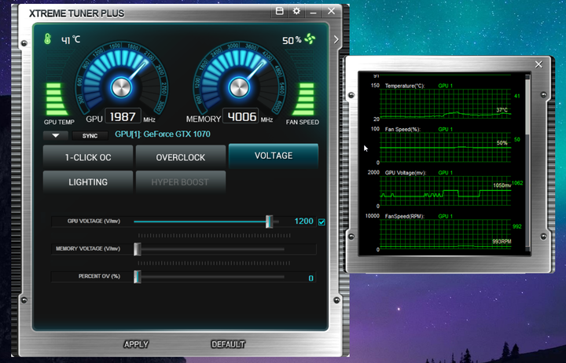Click the DEFAULT button
This screenshot has width=566, height=363.
click(228, 344)
